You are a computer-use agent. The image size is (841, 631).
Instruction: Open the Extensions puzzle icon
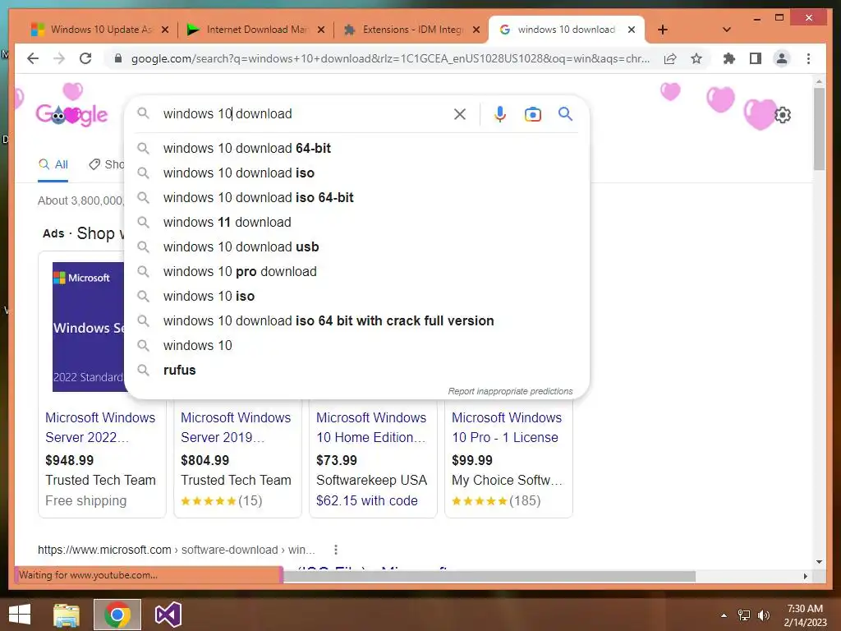[729, 58]
